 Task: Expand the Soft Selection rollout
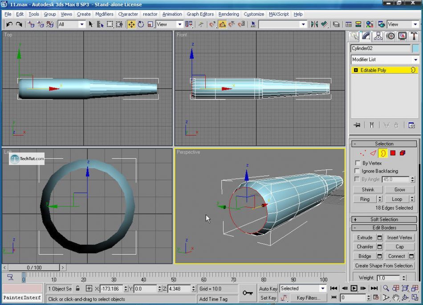point(384,219)
